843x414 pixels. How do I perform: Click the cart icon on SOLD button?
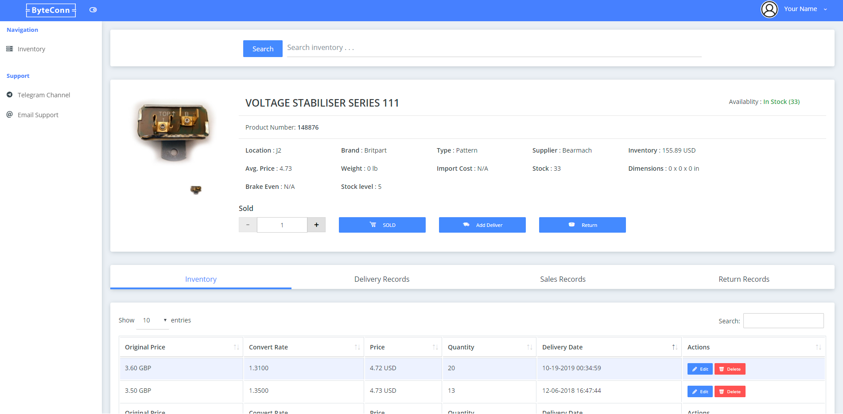373,225
